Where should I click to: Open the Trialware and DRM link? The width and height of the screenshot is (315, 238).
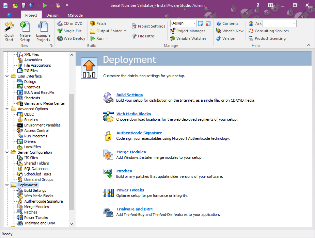(134, 209)
